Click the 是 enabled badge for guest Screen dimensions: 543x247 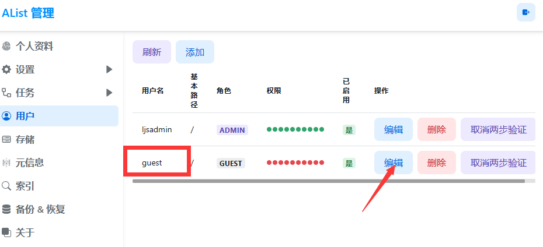click(x=349, y=163)
